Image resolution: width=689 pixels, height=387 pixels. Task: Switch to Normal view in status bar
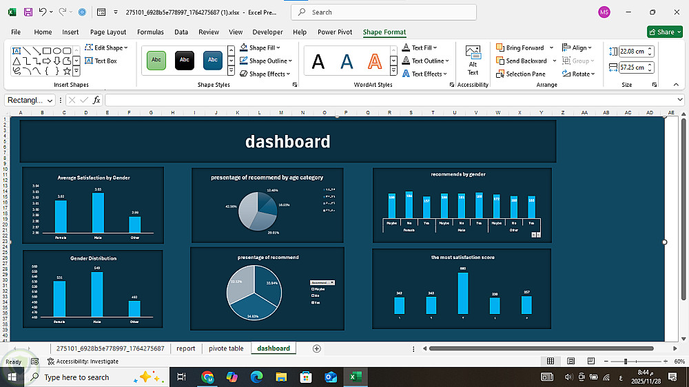point(550,361)
